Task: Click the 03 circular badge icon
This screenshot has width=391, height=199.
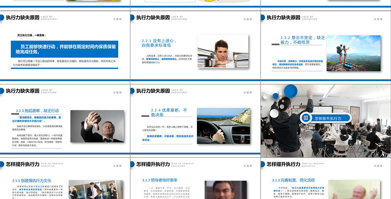Action: (306, 118)
